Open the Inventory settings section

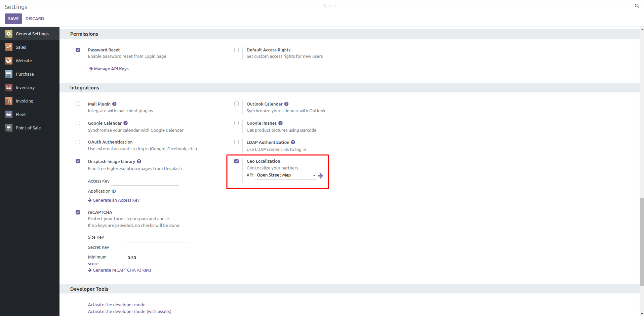click(x=25, y=87)
